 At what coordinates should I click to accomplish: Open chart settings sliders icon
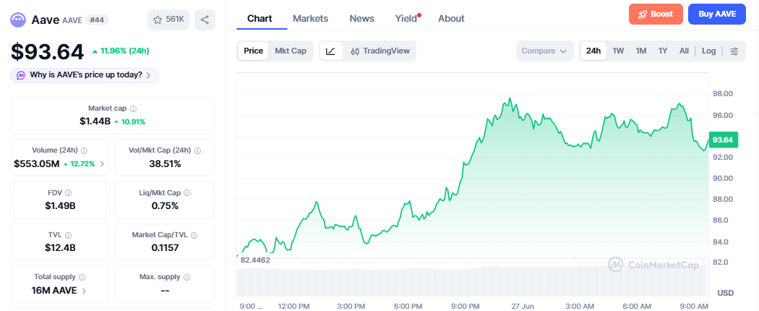point(734,51)
